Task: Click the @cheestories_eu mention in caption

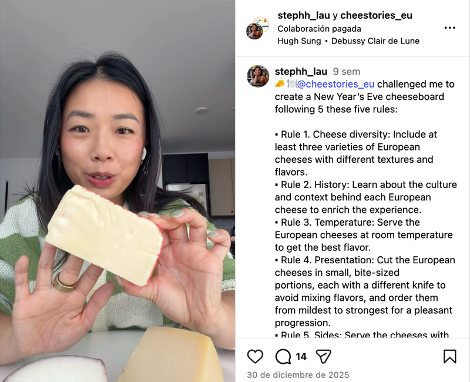Action: click(x=335, y=84)
